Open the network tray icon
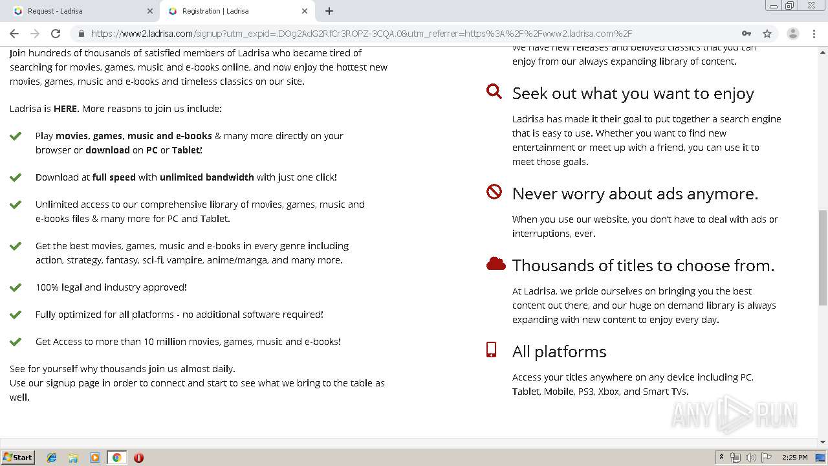Image resolution: width=828 pixels, height=466 pixels. click(735, 458)
